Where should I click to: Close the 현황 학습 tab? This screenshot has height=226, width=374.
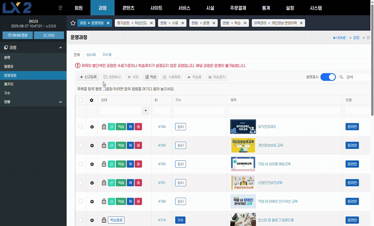tap(245, 23)
